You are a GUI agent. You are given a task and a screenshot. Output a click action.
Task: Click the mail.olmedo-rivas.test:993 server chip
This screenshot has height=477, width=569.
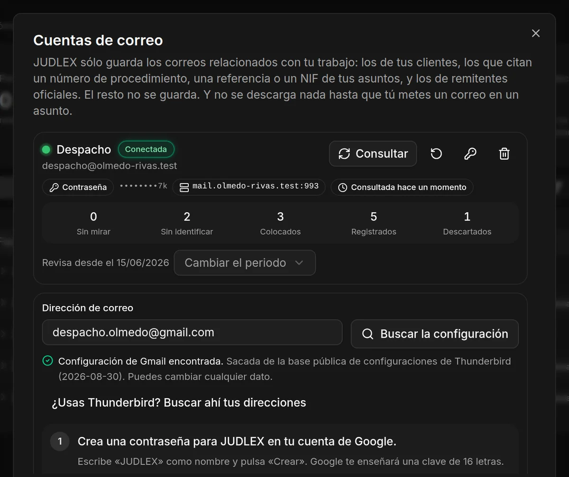point(249,187)
